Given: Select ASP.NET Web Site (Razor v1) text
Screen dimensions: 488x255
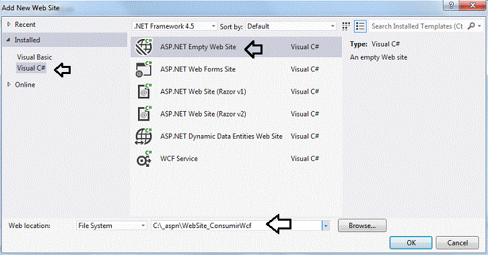Looking at the screenshot, I should point(203,92).
